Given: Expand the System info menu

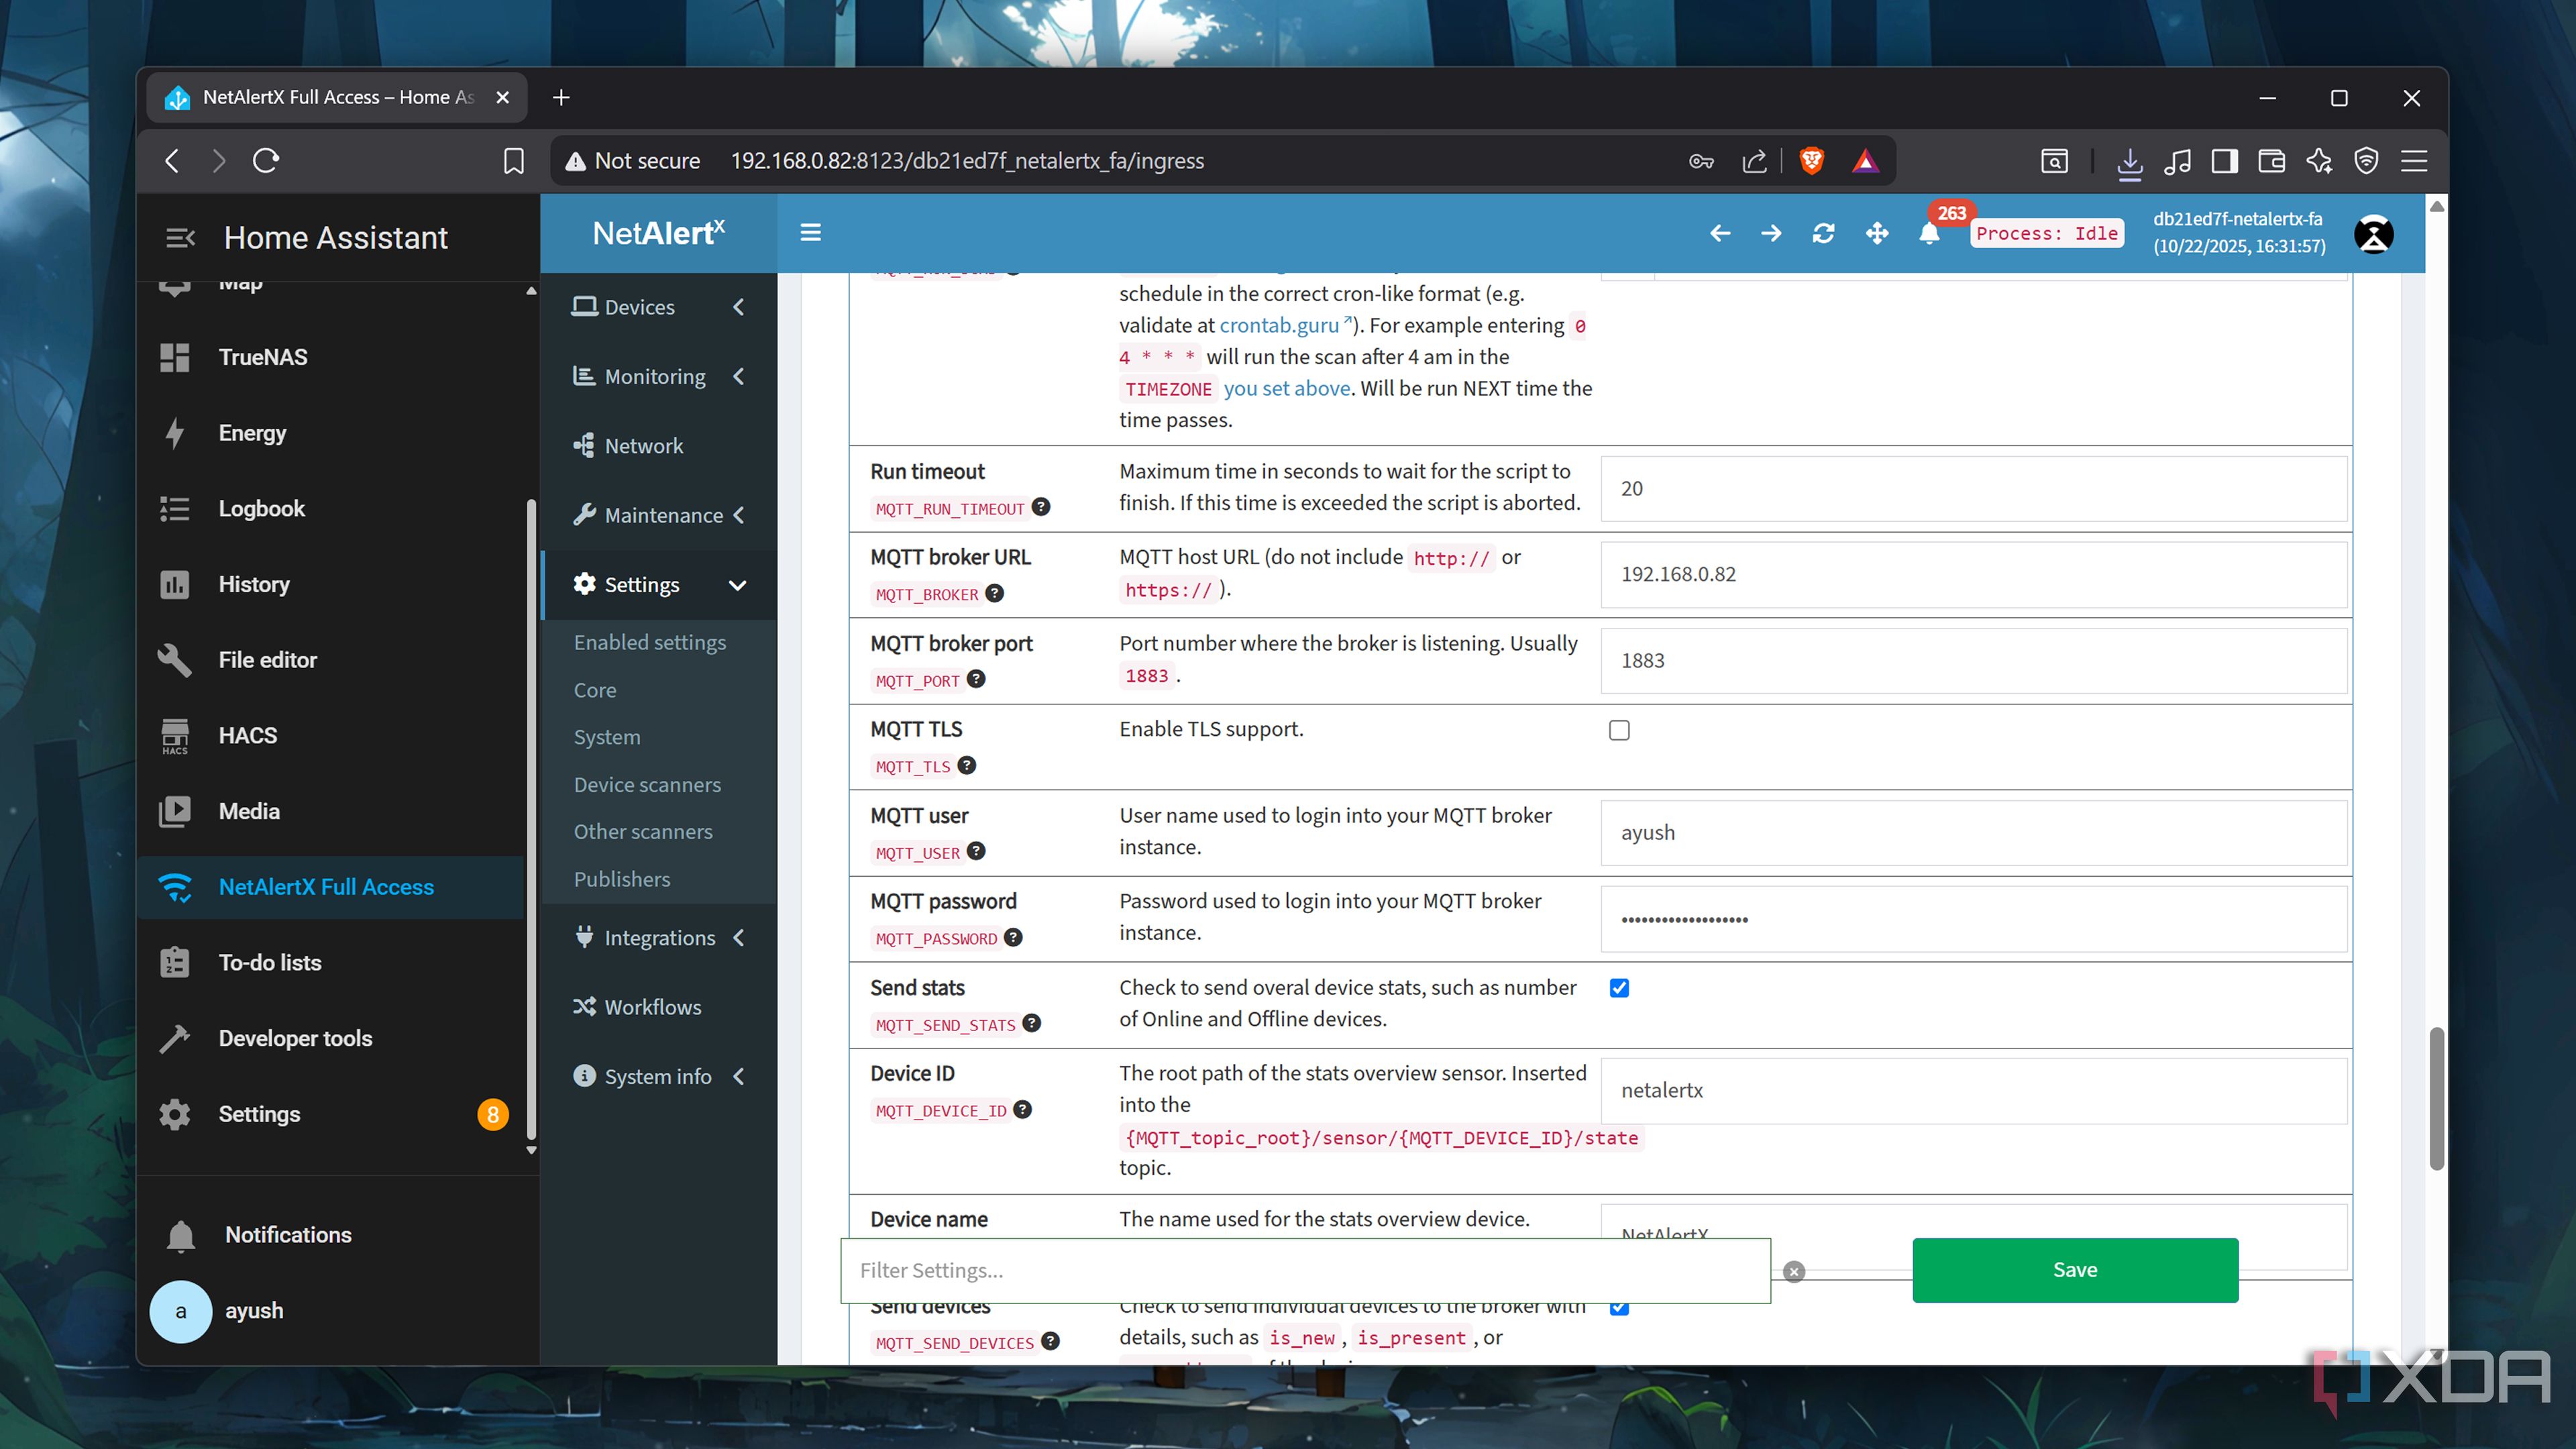Looking at the screenshot, I should coord(659,1077).
